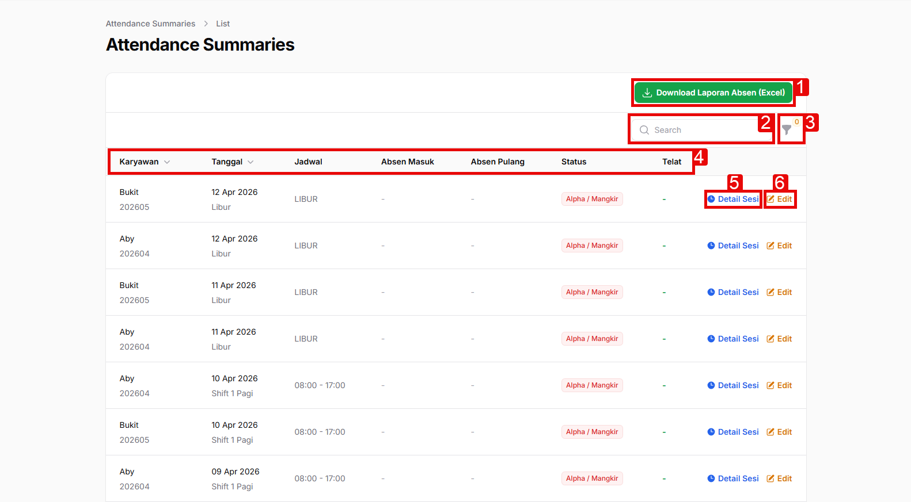
Task: Open Detail Sesi for Aby 11 Apr 2026
Action: point(733,339)
